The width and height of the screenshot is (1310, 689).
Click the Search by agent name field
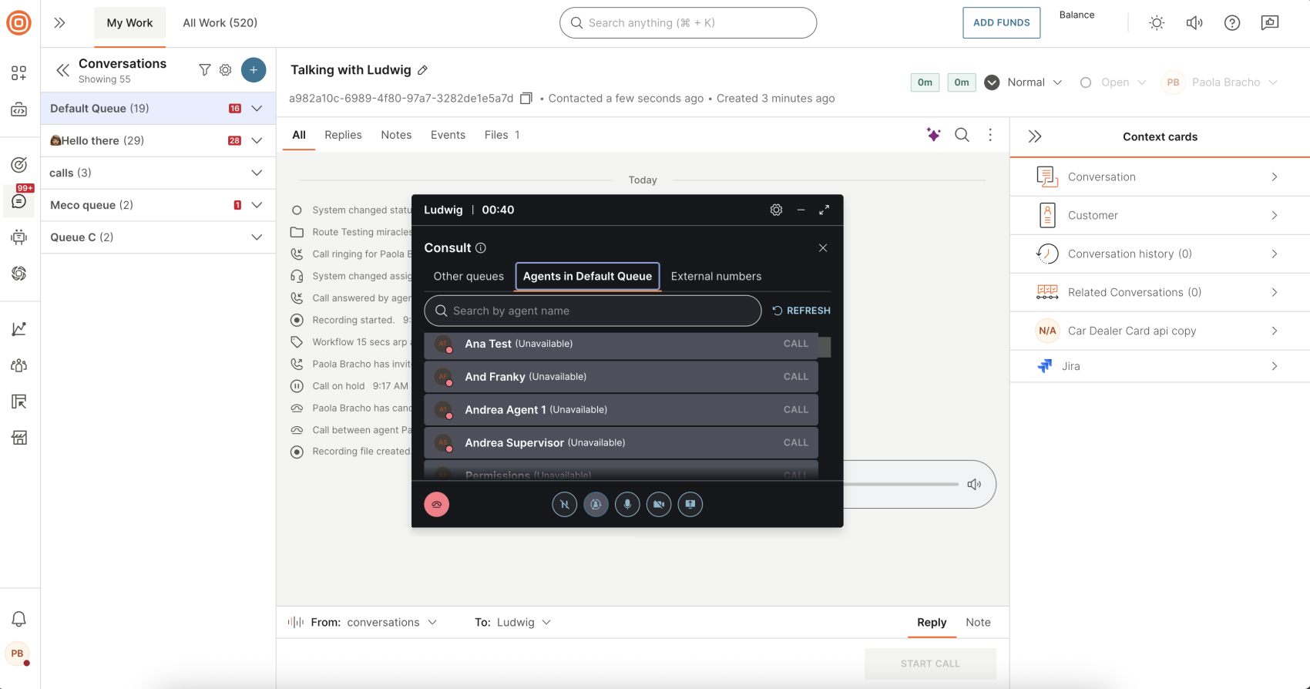pos(593,311)
